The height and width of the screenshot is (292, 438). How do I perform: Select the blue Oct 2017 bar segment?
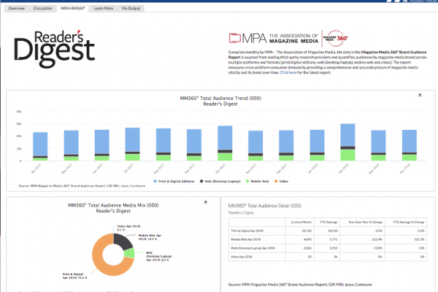pos(225,138)
